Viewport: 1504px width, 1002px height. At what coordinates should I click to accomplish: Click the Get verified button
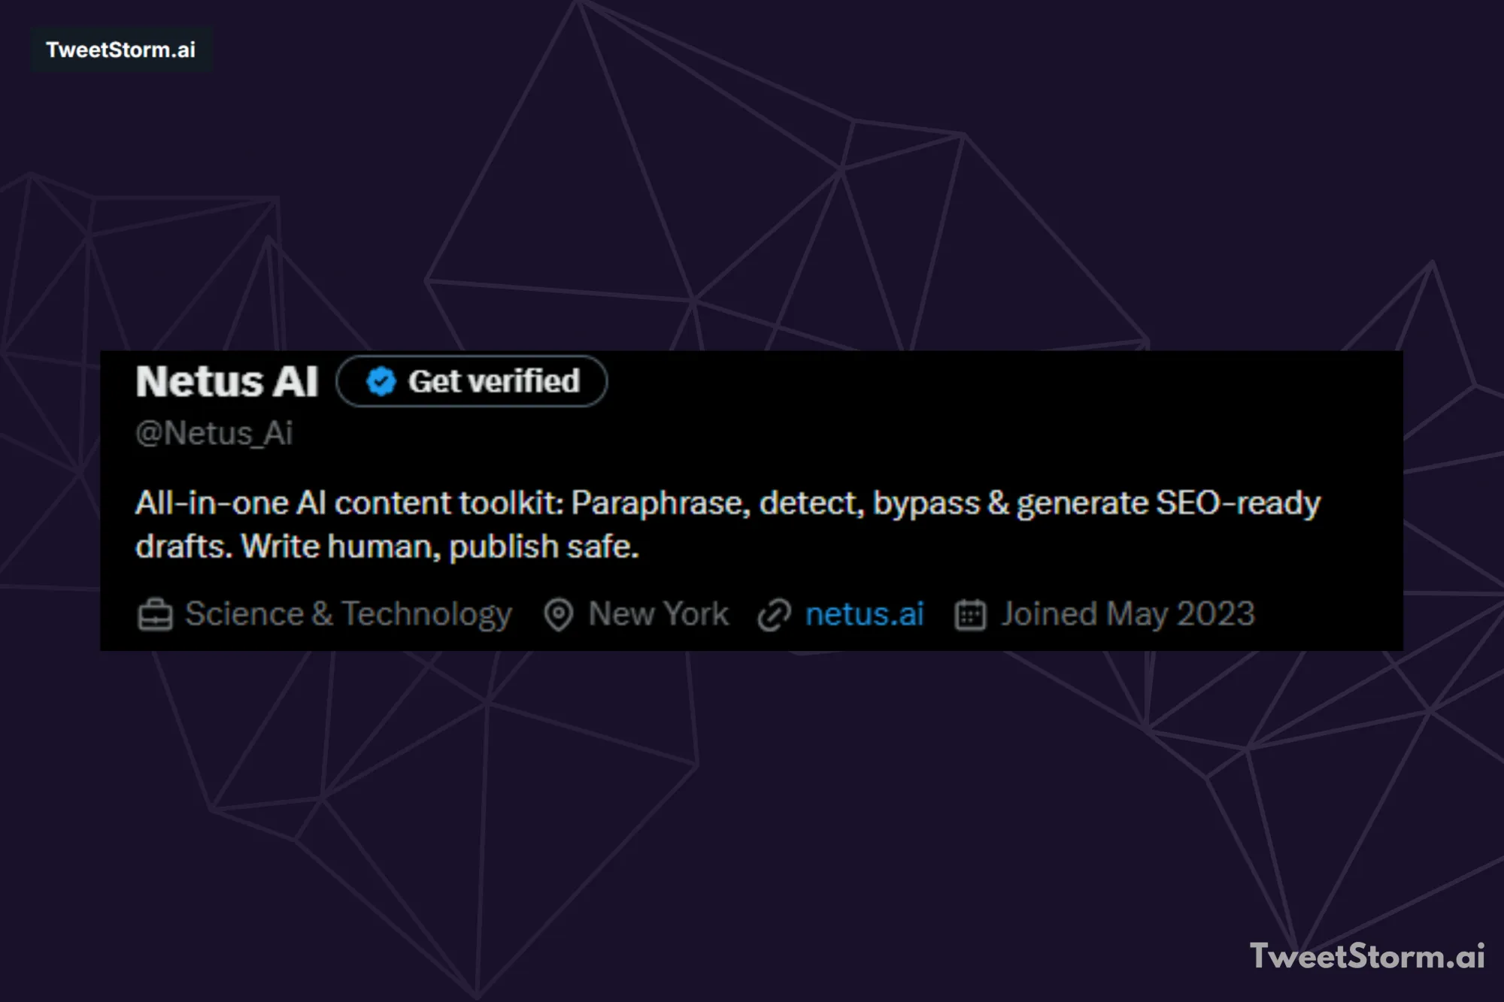(474, 382)
